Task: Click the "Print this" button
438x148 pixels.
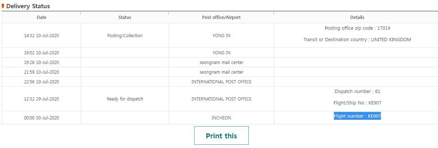Action: tap(221, 135)
